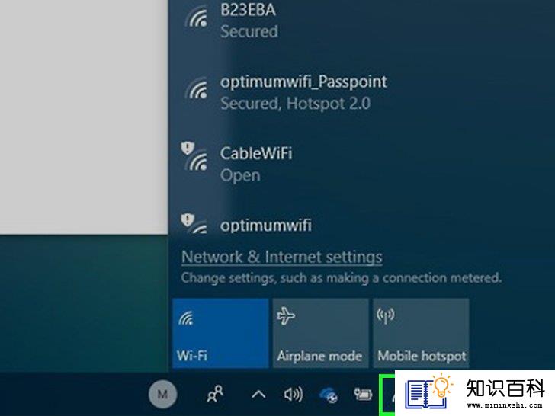Open Network & Internet settings link
555x416 pixels.
click(282, 257)
